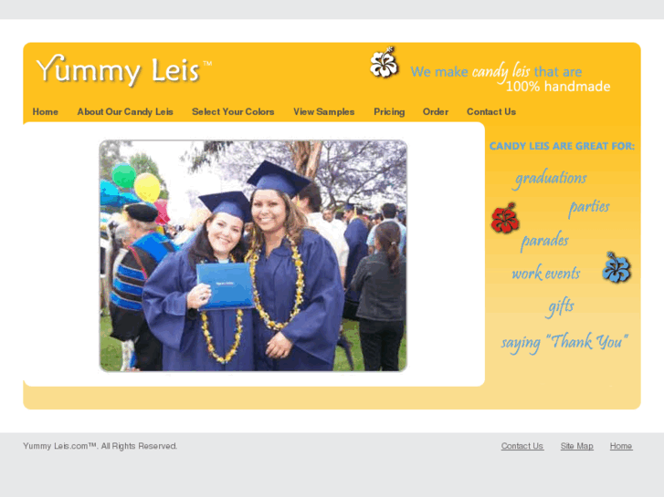Click the red hibiscus flower icon
The width and height of the screenshot is (664, 497).
click(x=505, y=218)
